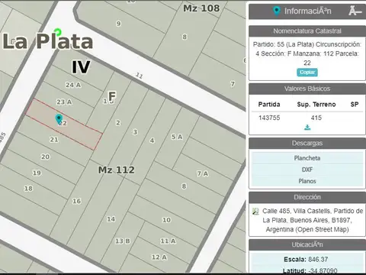Download the Plancheta file
The image size is (366, 275).
pyautogui.click(x=307, y=158)
